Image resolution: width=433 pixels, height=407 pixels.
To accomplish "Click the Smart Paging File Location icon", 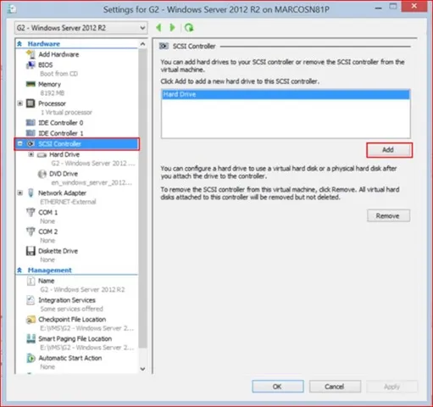I will [x=31, y=338].
